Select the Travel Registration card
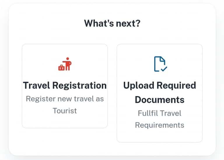Viewport: 224px width, 160px height. 65,86
